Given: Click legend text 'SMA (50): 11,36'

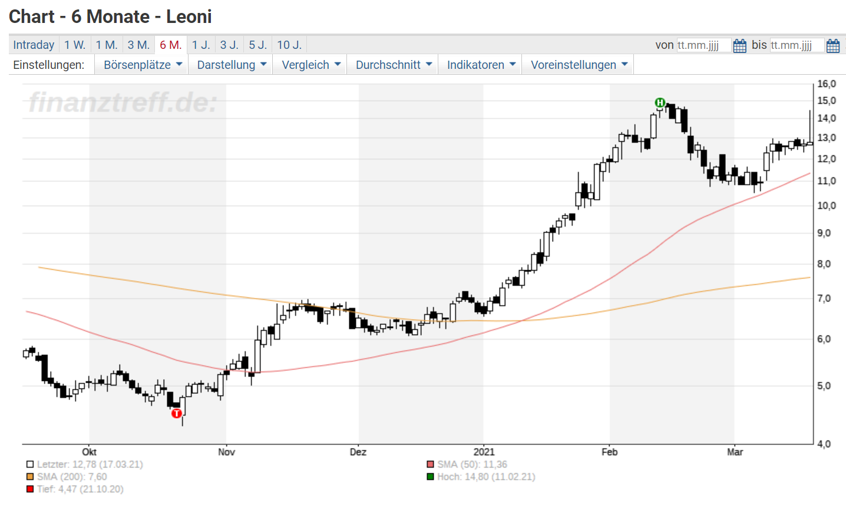Looking at the screenshot, I should [x=472, y=464].
